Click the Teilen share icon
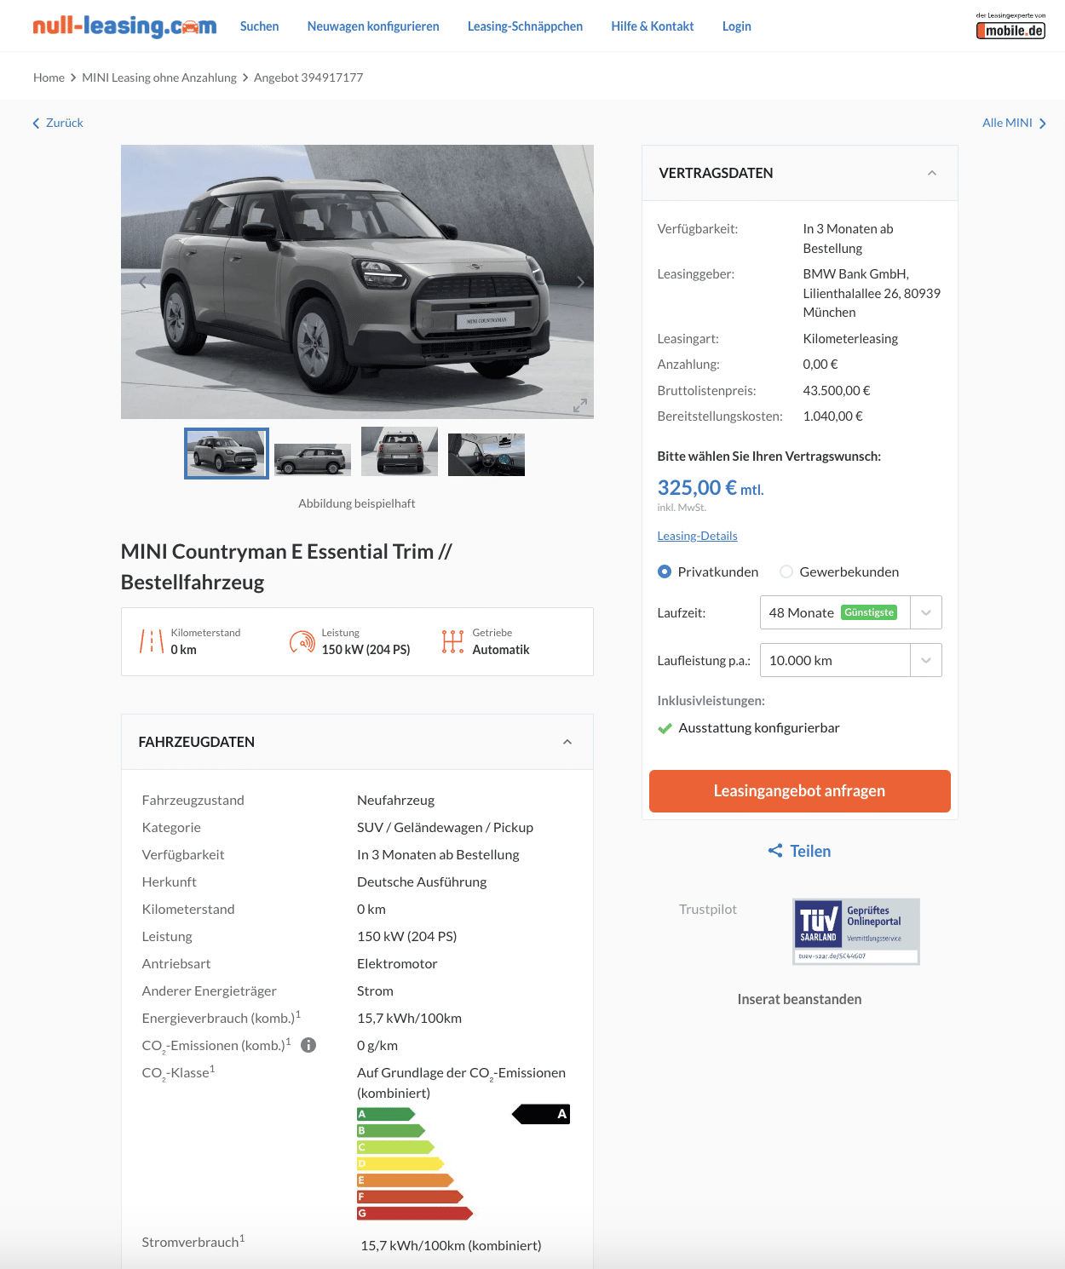Image resolution: width=1065 pixels, height=1269 pixels. tap(775, 851)
